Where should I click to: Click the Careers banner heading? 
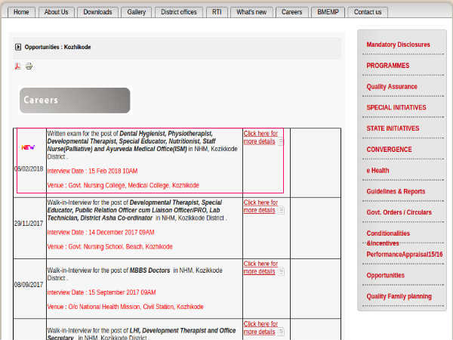click(75, 100)
